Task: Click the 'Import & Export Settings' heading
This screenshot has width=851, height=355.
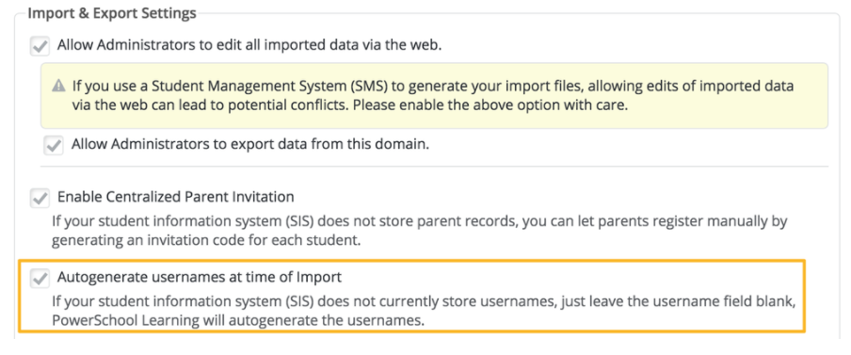Action: (x=112, y=13)
